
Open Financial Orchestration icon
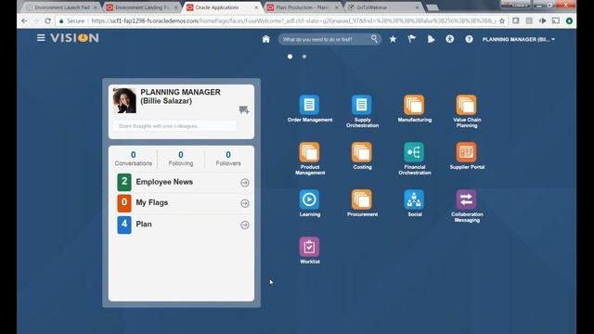click(x=414, y=152)
